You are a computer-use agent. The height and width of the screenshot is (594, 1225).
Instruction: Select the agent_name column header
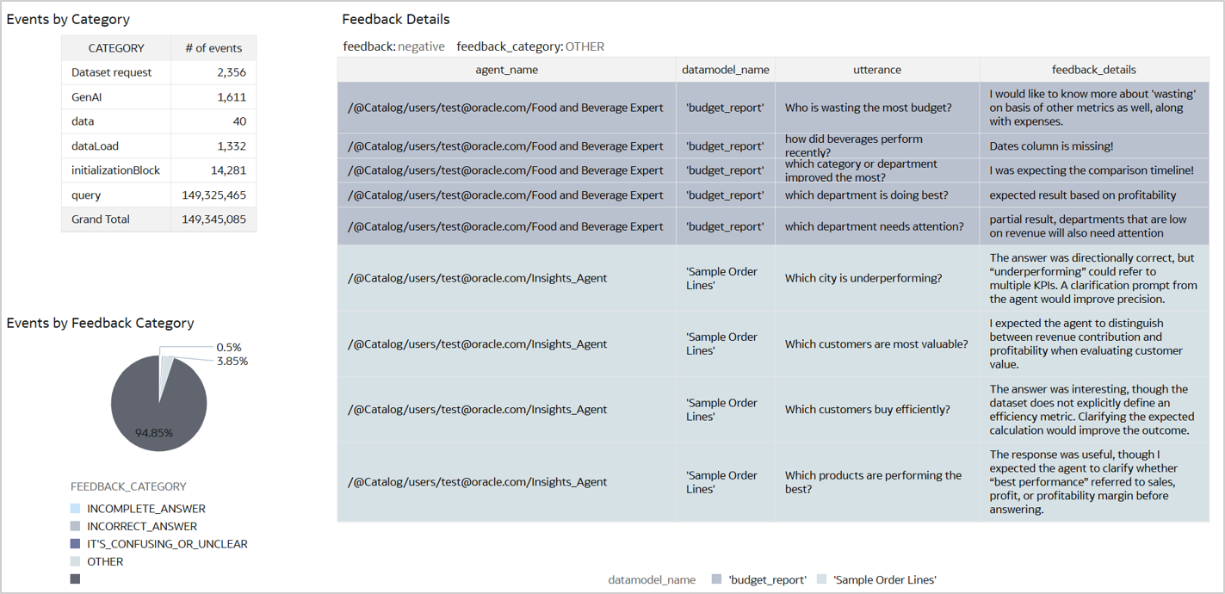[507, 70]
